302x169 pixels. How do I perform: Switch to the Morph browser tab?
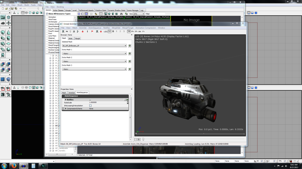pos(78,38)
